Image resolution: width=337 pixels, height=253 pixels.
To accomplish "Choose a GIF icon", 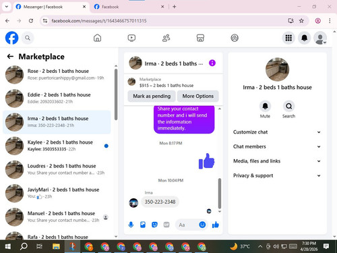I will [x=166, y=225].
